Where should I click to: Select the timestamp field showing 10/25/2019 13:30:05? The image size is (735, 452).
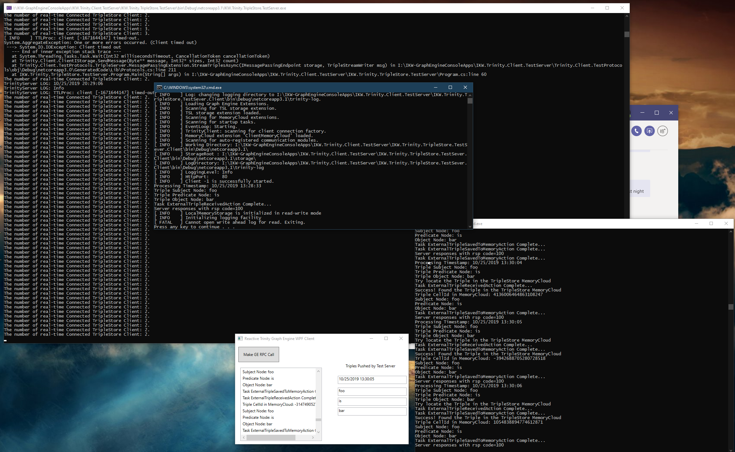click(371, 379)
